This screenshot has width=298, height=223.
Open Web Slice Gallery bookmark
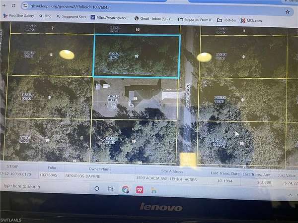point(19,16)
